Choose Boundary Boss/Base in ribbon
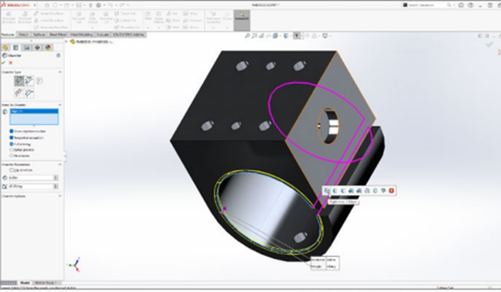The image size is (501, 292). pos(51,27)
